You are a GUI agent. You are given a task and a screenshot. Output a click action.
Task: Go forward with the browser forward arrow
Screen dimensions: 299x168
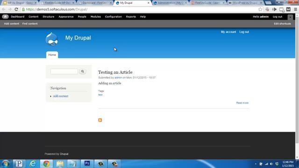10,9
